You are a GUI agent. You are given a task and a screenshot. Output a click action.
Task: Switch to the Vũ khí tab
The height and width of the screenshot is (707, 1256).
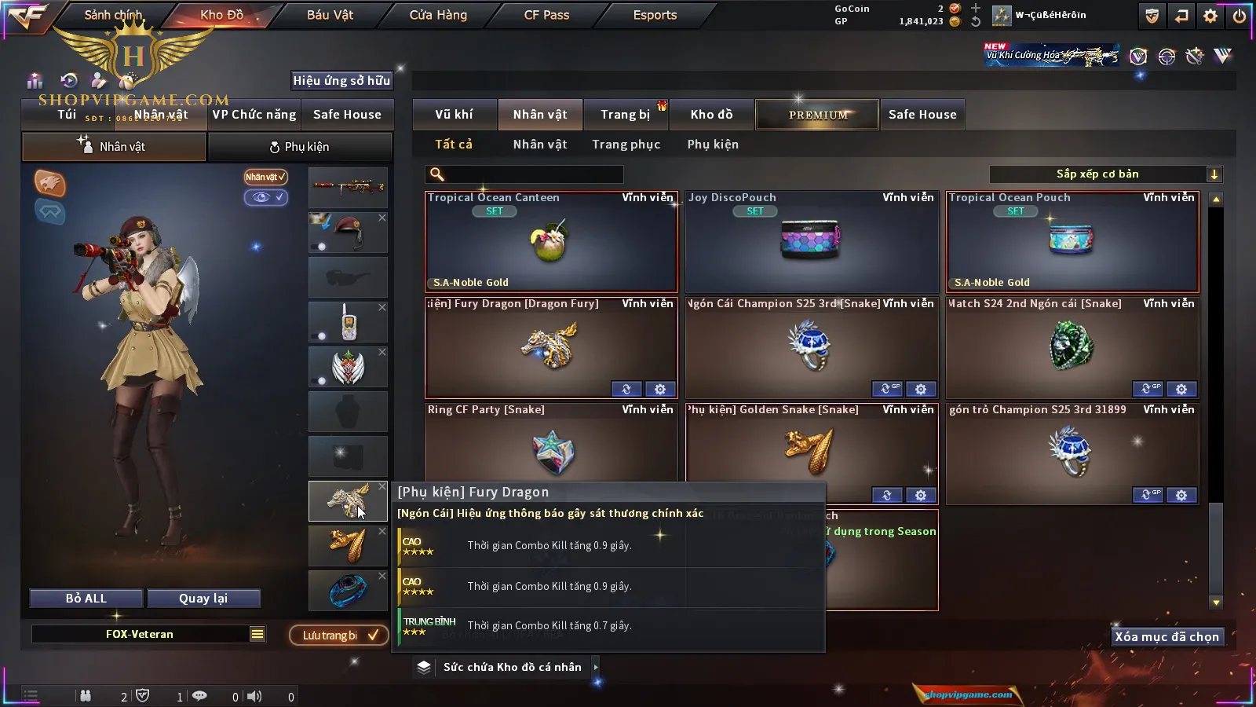pyautogui.click(x=455, y=115)
